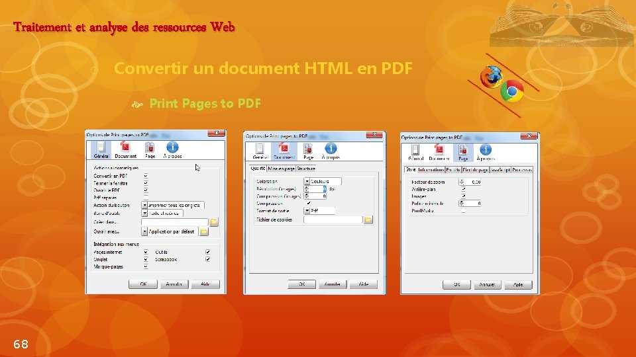Image resolution: width=636 pixels, height=357 pixels.
Task: Browse folder icon next to Créer dans field
Action: pos(214,222)
